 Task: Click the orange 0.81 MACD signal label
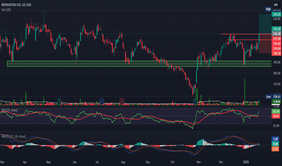(276, 149)
